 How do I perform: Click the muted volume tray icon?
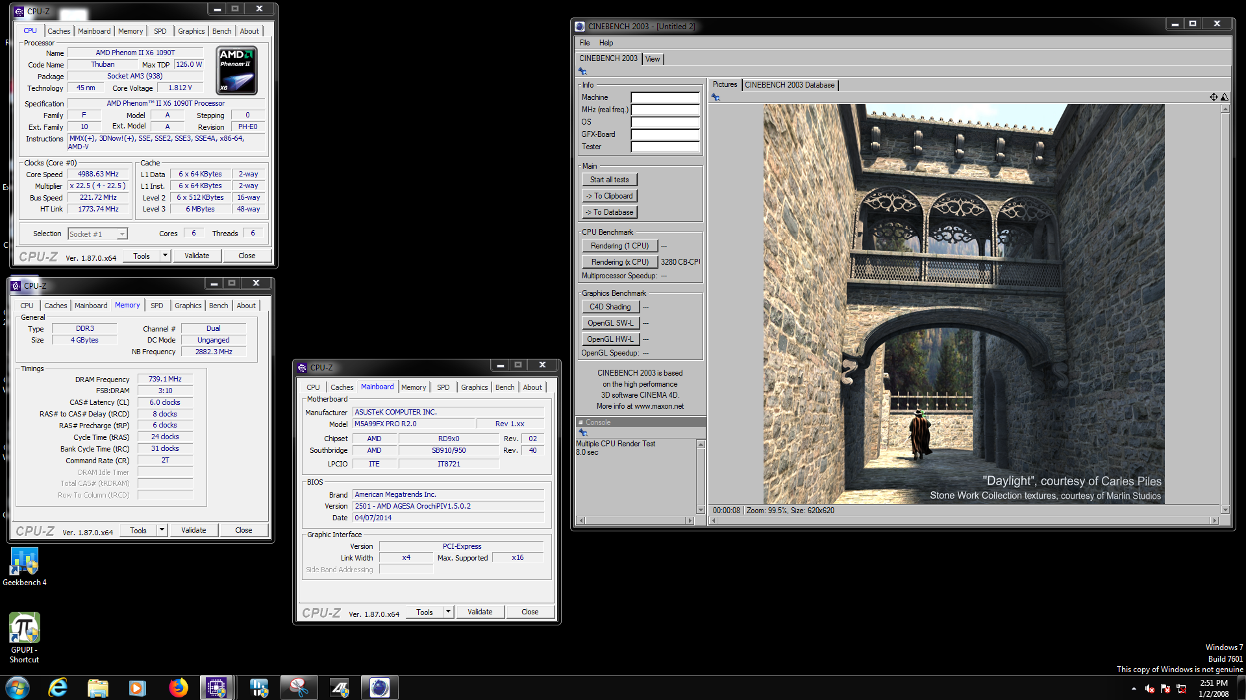(1150, 688)
